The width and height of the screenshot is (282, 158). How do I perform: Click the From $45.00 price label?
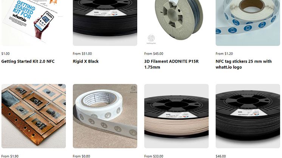coord(154,54)
